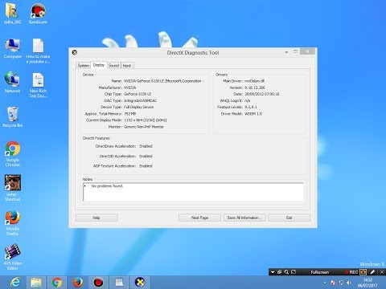This screenshot has width=386, height=289.
Task: Click the Bandicam pencil draw icon
Action: [x=372, y=272]
